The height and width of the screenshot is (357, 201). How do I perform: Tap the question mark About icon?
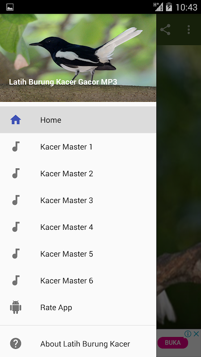click(x=16, y=344)
